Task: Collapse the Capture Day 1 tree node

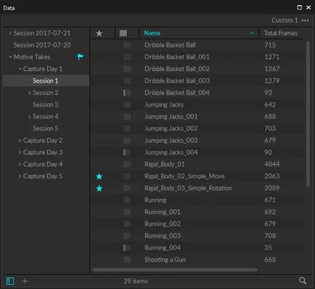Action: [20, 69]
